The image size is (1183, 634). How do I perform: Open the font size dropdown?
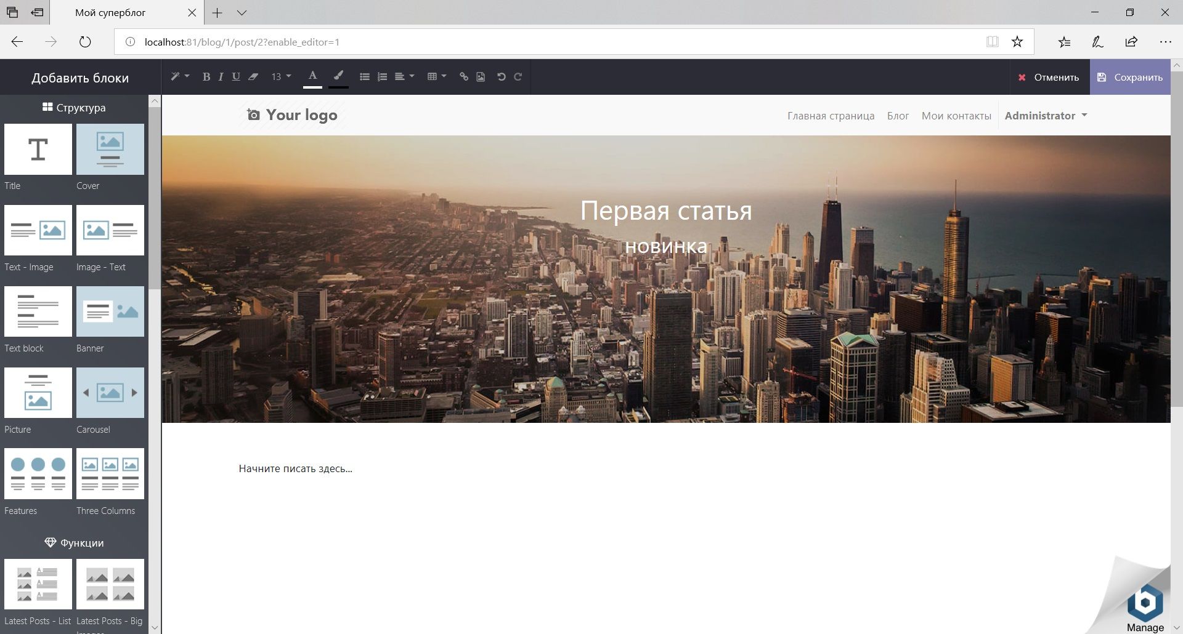280,76
